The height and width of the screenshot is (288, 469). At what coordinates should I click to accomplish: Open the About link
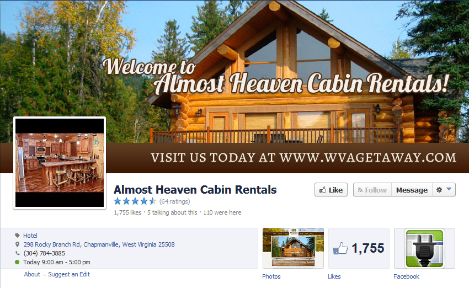(x=32, y=274)
